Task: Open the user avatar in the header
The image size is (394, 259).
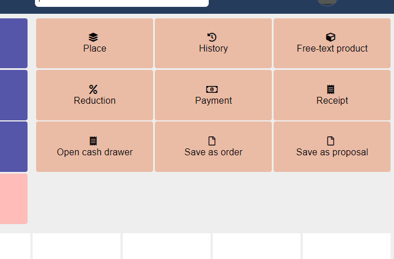Action: point(327,2)
